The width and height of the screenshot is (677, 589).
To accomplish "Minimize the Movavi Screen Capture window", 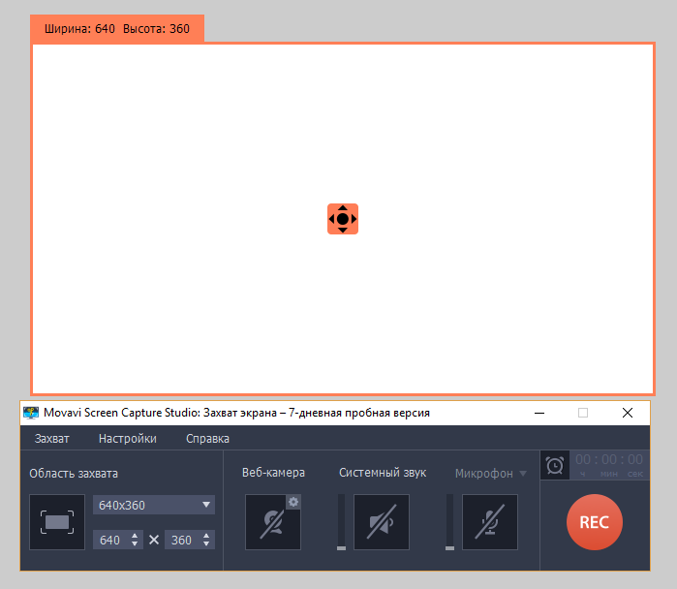I will tap(539, 413).
